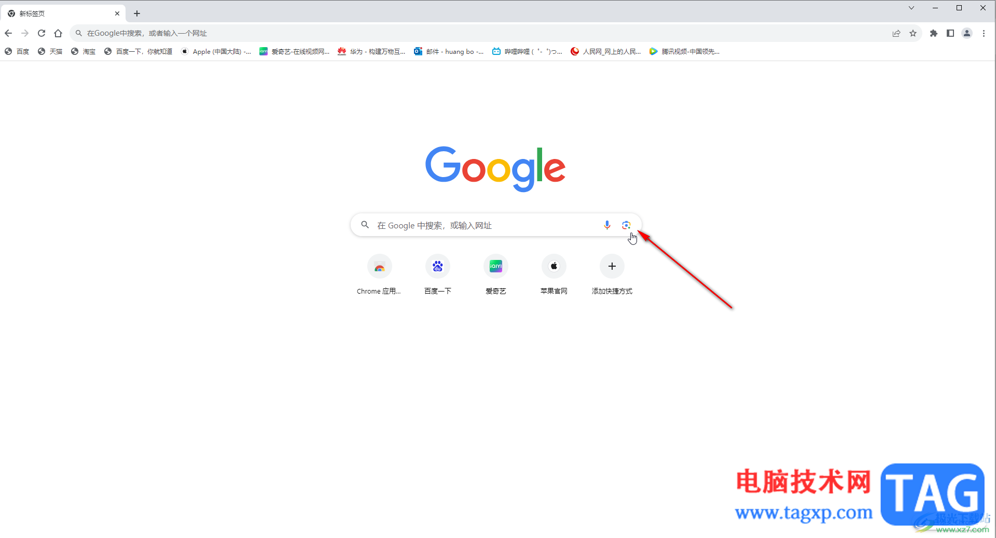Toggle the side panel
The width and height of the screenshot is (996, 538).
pos(950,33)
